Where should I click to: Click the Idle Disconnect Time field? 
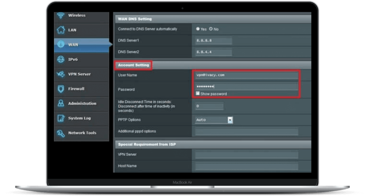click(209, 106)
